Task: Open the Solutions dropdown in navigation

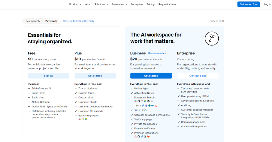Action: (x=101, y=4)
